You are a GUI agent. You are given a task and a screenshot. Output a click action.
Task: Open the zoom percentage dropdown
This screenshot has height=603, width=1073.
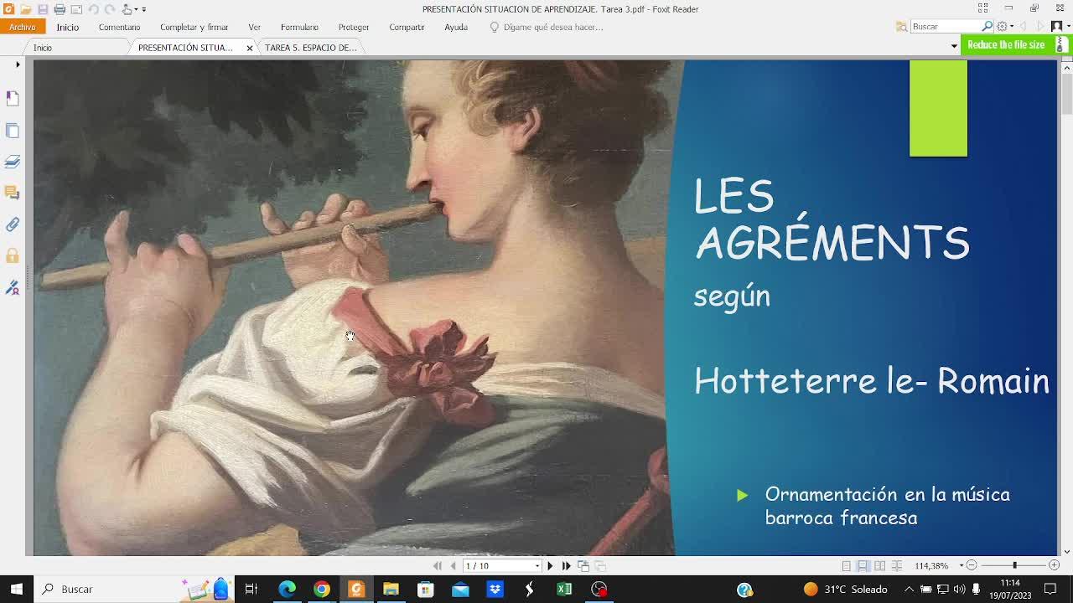tap(962, 566)
